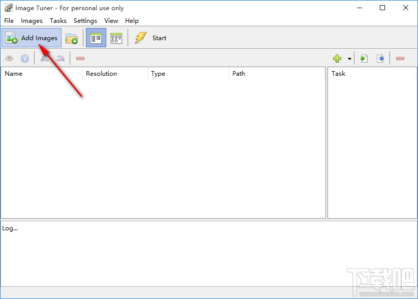Image resolution: width=418 pixels, height=299 pixels.
Task: Sort list by Type column
Action: [188, 74]
